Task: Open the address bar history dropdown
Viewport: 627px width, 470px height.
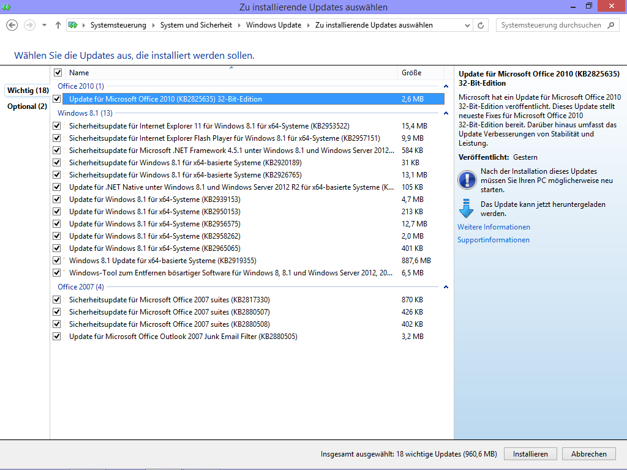Action: click(x=467, y=25)
